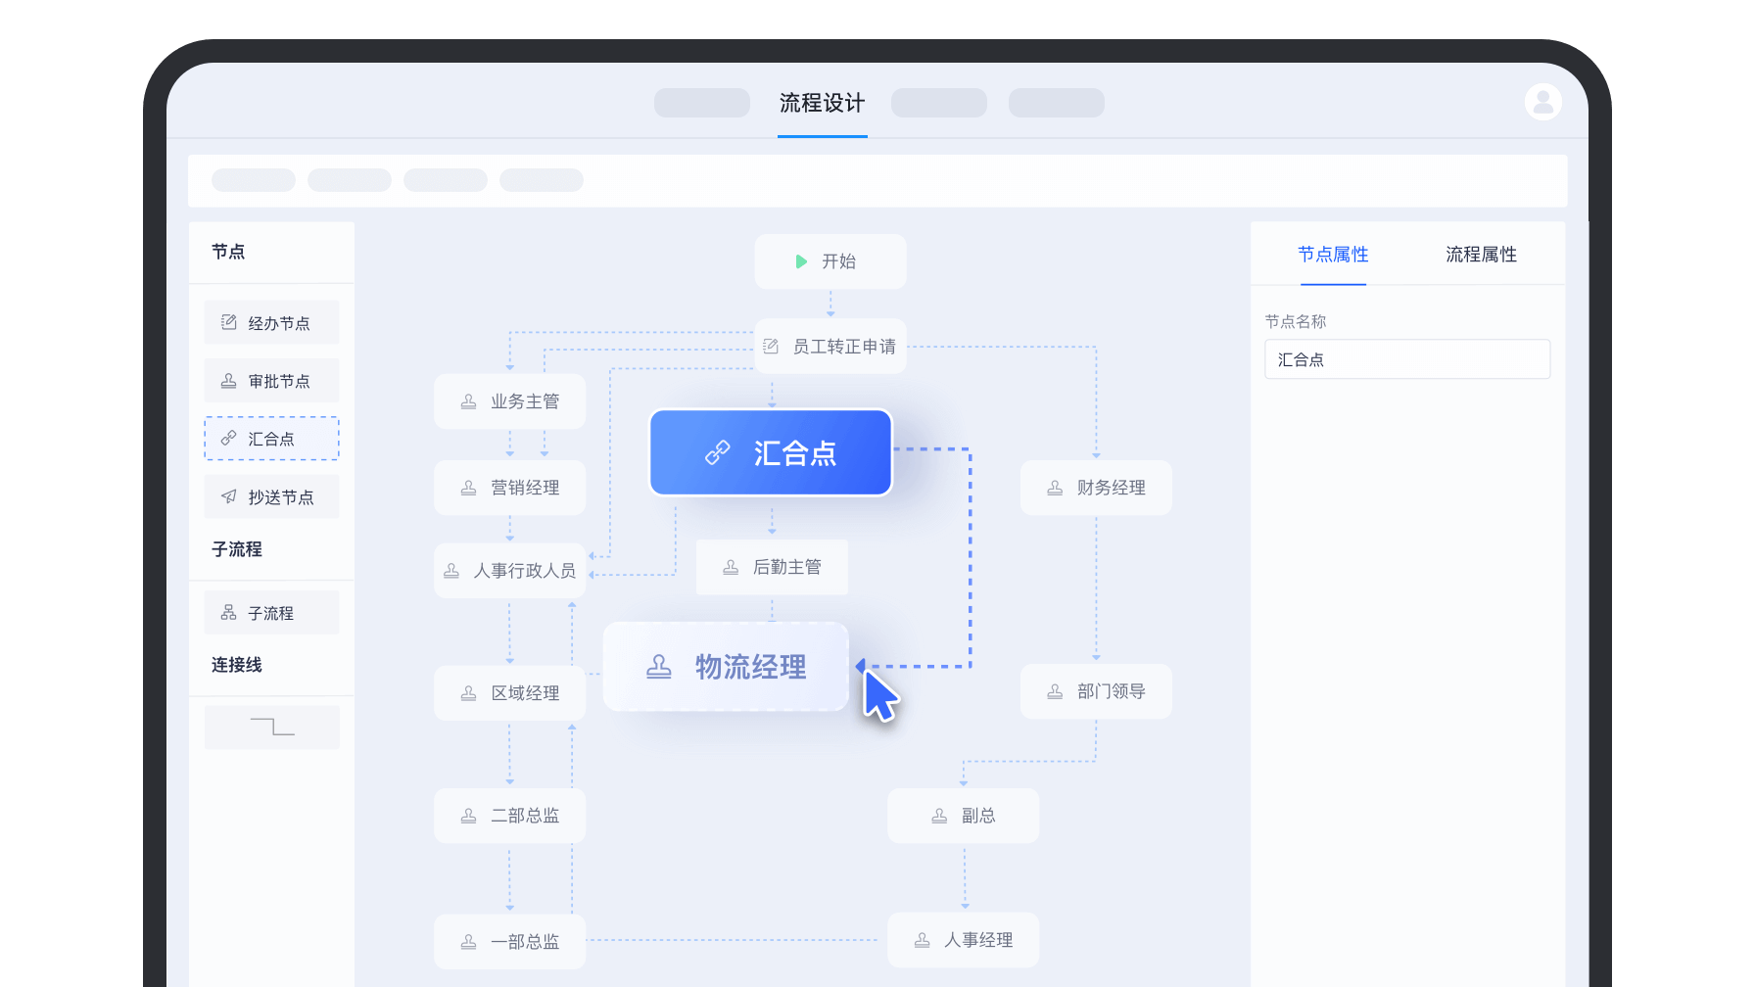Click the link icon on the blue 汇合点 node
Screen dimensions: 1755x987
pos(718,452)
